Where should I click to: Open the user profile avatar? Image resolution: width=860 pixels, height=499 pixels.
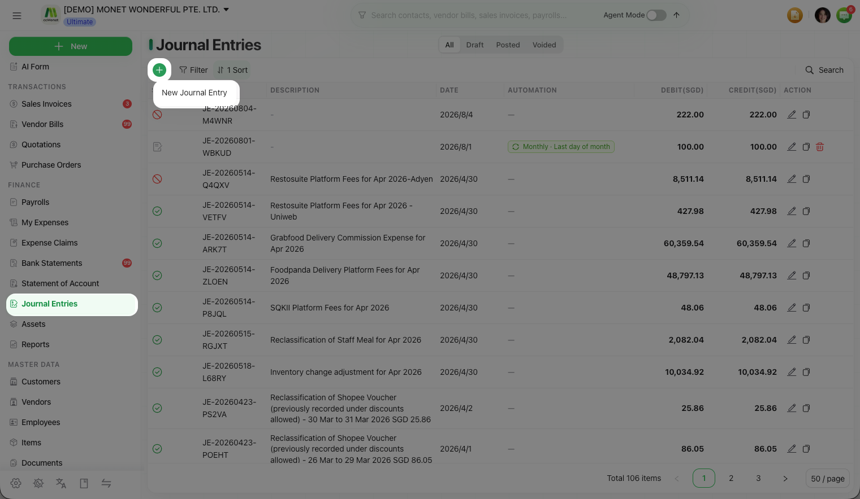point(823,15)
